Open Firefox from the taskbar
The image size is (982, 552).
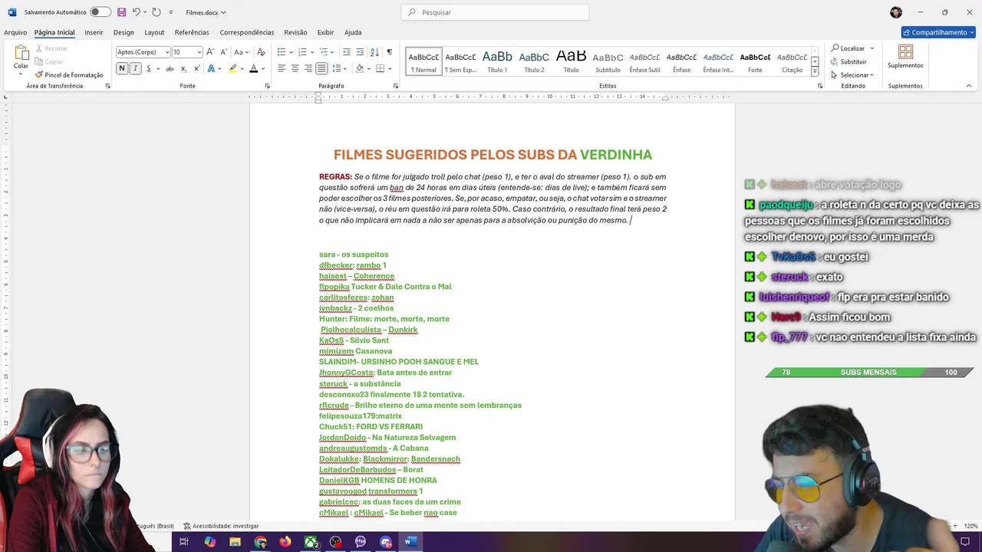pyautogui.click(x=285, y=541)
